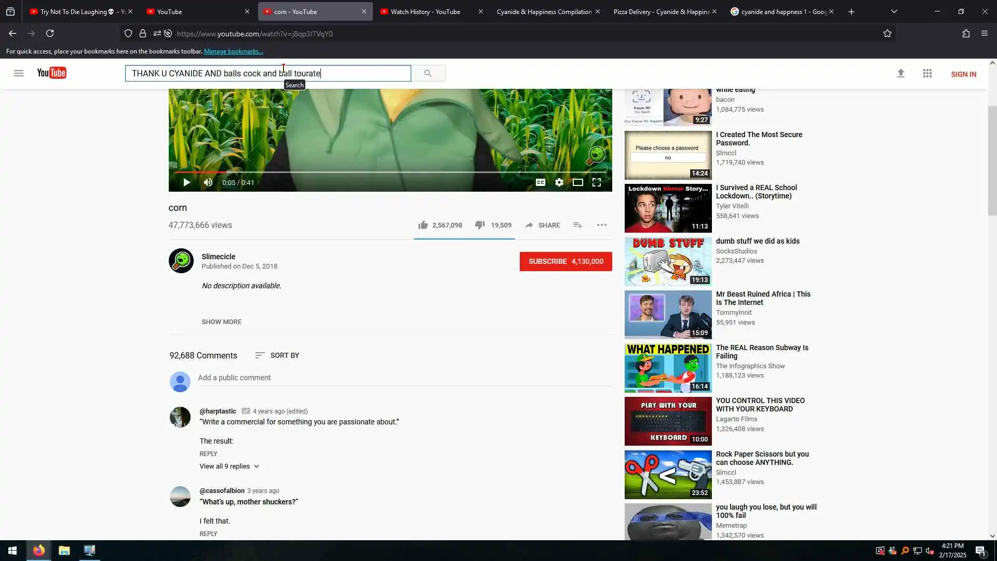This screenshot has height=561, width=997.
Task: Click the add to playlist icon
Action: 577,225
